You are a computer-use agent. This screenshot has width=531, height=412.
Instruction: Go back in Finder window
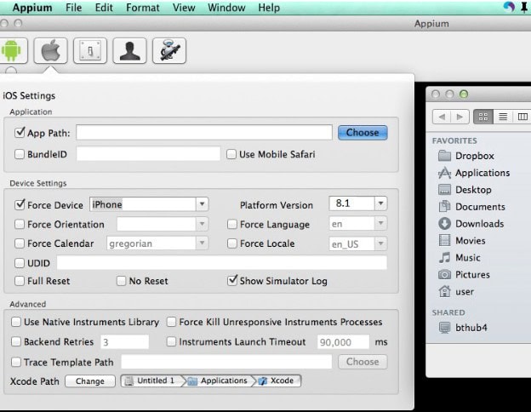(x=442, y=117)
